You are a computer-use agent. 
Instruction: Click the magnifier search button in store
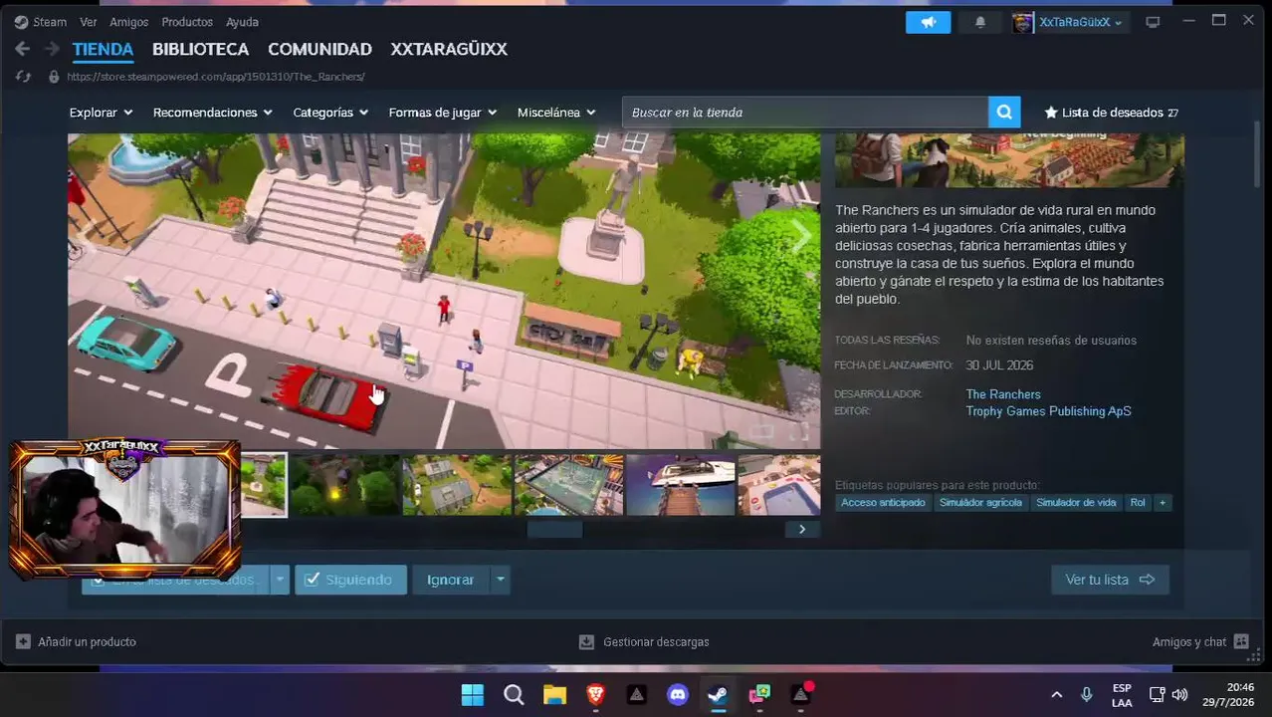pyautogui.click(x=1004, y=113)
